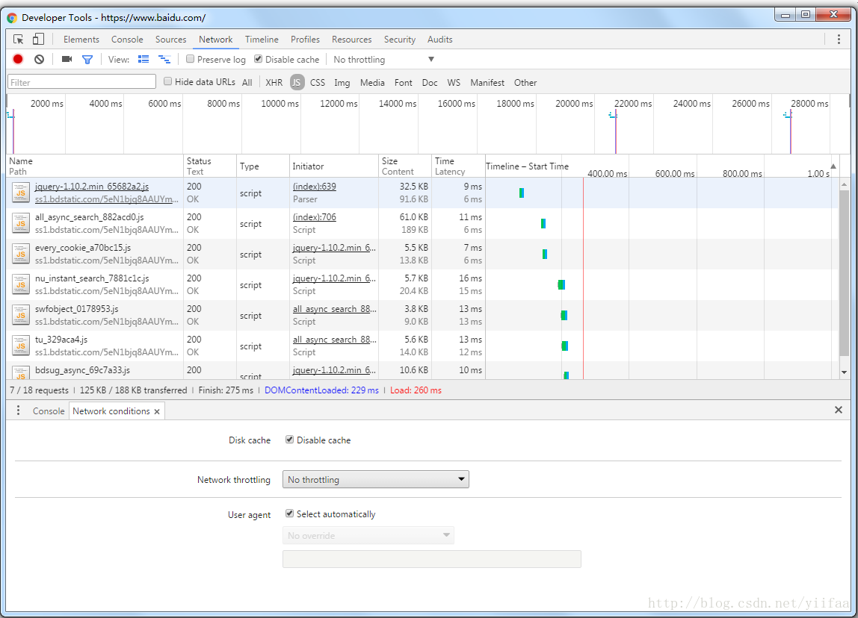Uncheck Select automatically for user agent

[x=289, y=514]
